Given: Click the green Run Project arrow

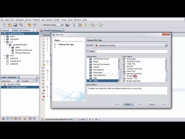Looking at the screenshot, I should pyautogui.click(x=86, y=25).
